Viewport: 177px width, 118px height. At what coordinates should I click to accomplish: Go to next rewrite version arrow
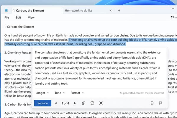(x=75, y=103)
